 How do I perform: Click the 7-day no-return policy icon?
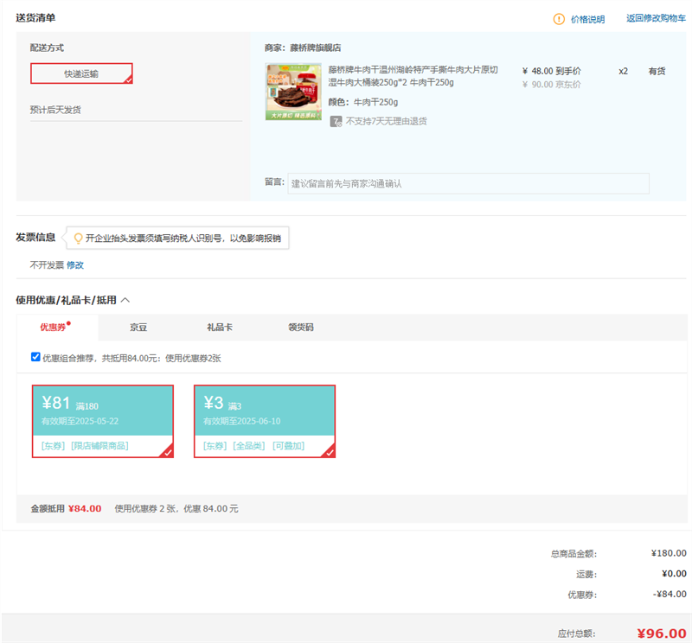pyautogui.click(x=336, y=122)
